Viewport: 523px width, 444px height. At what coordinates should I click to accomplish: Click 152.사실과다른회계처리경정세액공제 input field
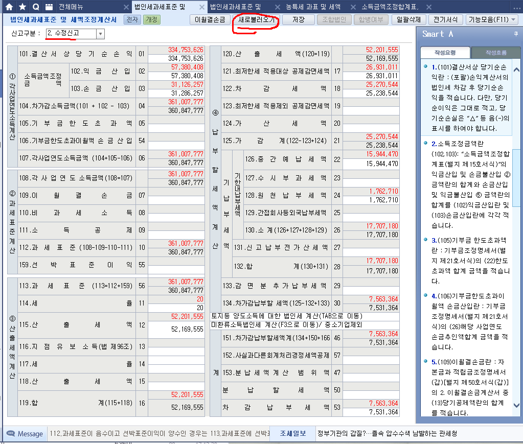[371, 360]
